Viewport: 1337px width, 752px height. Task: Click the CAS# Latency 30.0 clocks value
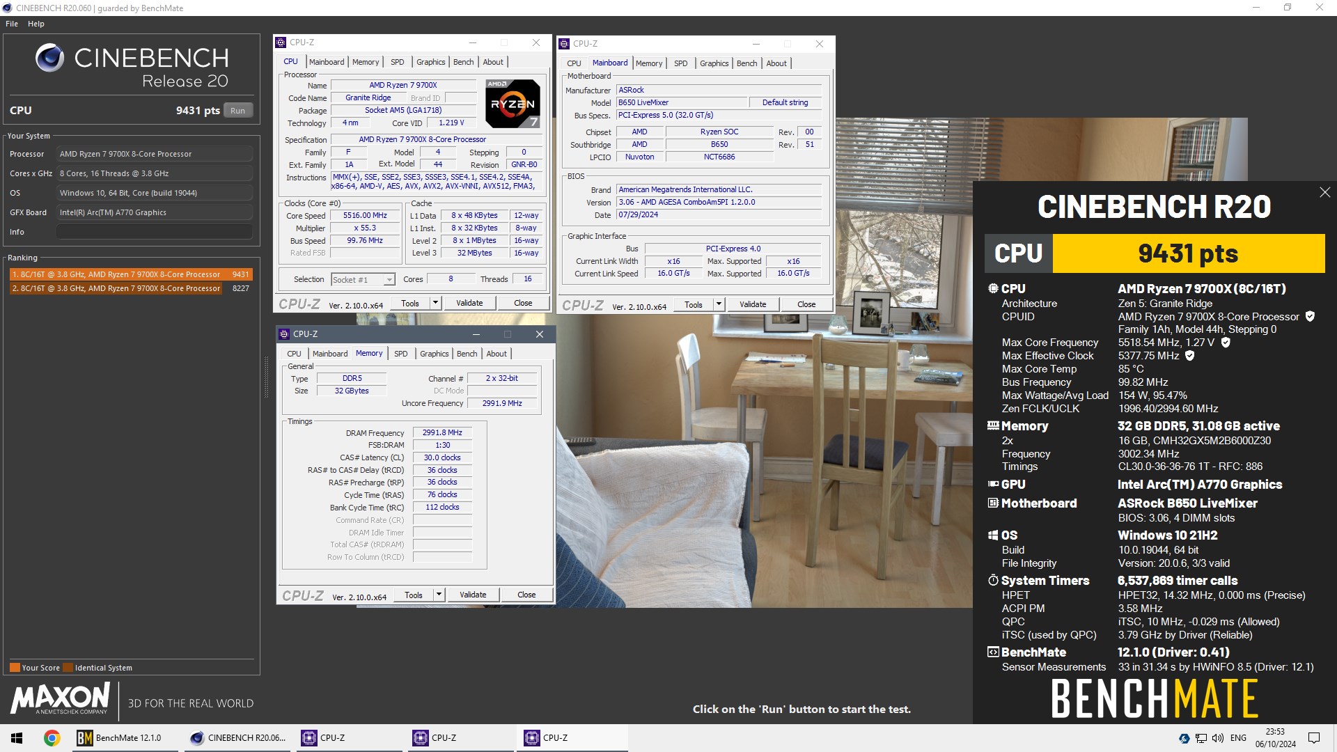pos(442,457)
